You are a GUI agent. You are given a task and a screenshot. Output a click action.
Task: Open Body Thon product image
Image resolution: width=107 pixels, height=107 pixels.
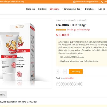click(x=26, y=53)
